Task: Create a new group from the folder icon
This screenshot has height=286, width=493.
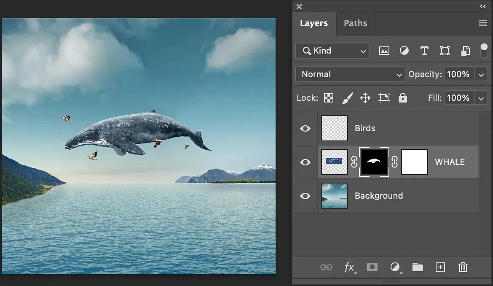Action: (x=417, y=267)
